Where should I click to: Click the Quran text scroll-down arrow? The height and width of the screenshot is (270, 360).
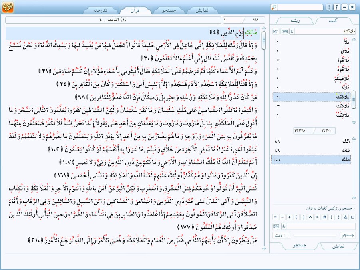264,249
